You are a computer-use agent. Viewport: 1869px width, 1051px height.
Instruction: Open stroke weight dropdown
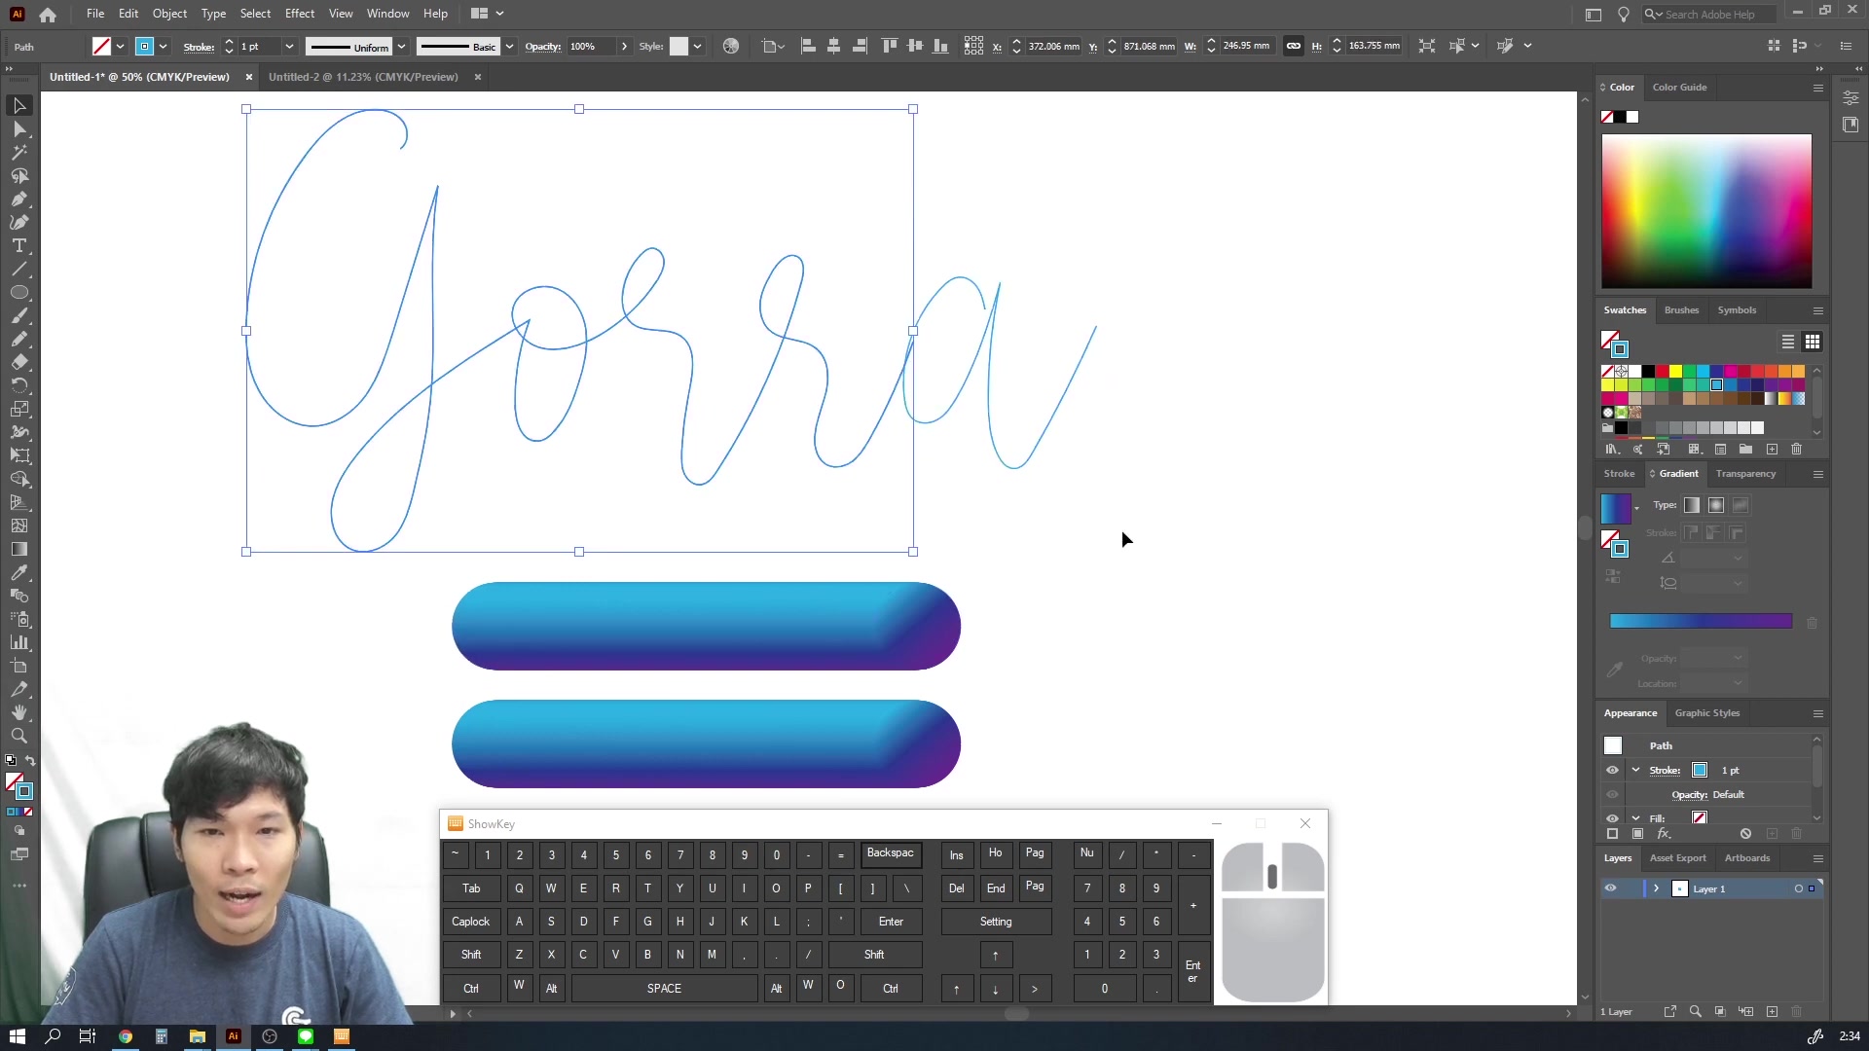[289, 47]
